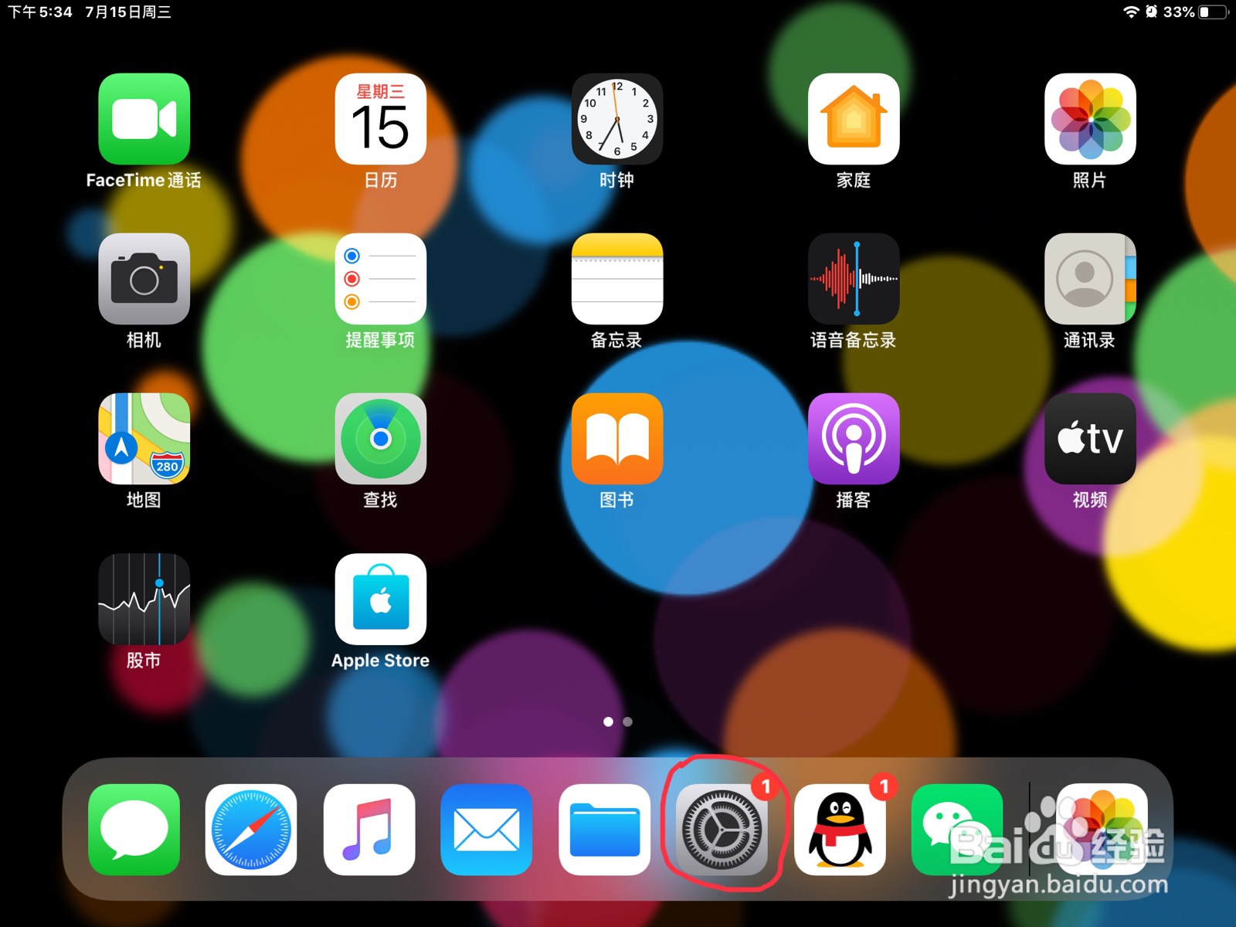Open the Maps app (地图)
The image size is (1236, 927).
[x=144, y=439]
